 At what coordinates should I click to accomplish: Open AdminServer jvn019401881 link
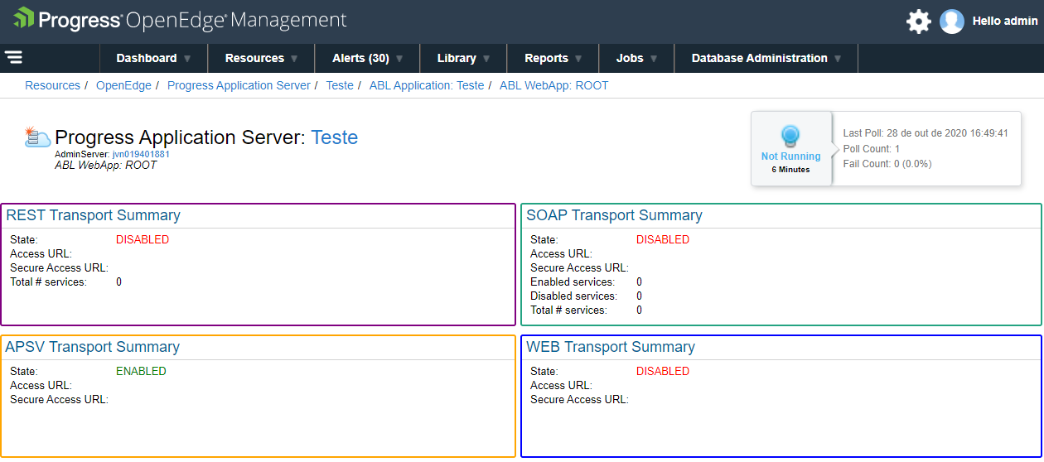[x=141, y=154]
